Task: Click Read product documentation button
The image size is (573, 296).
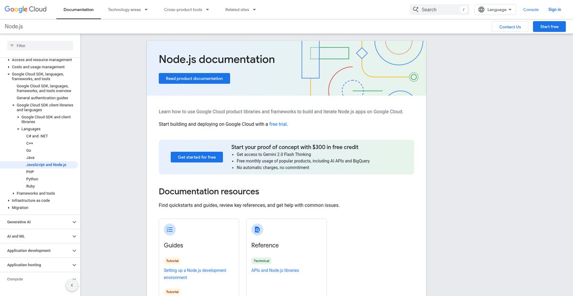Action: [194, 78]
